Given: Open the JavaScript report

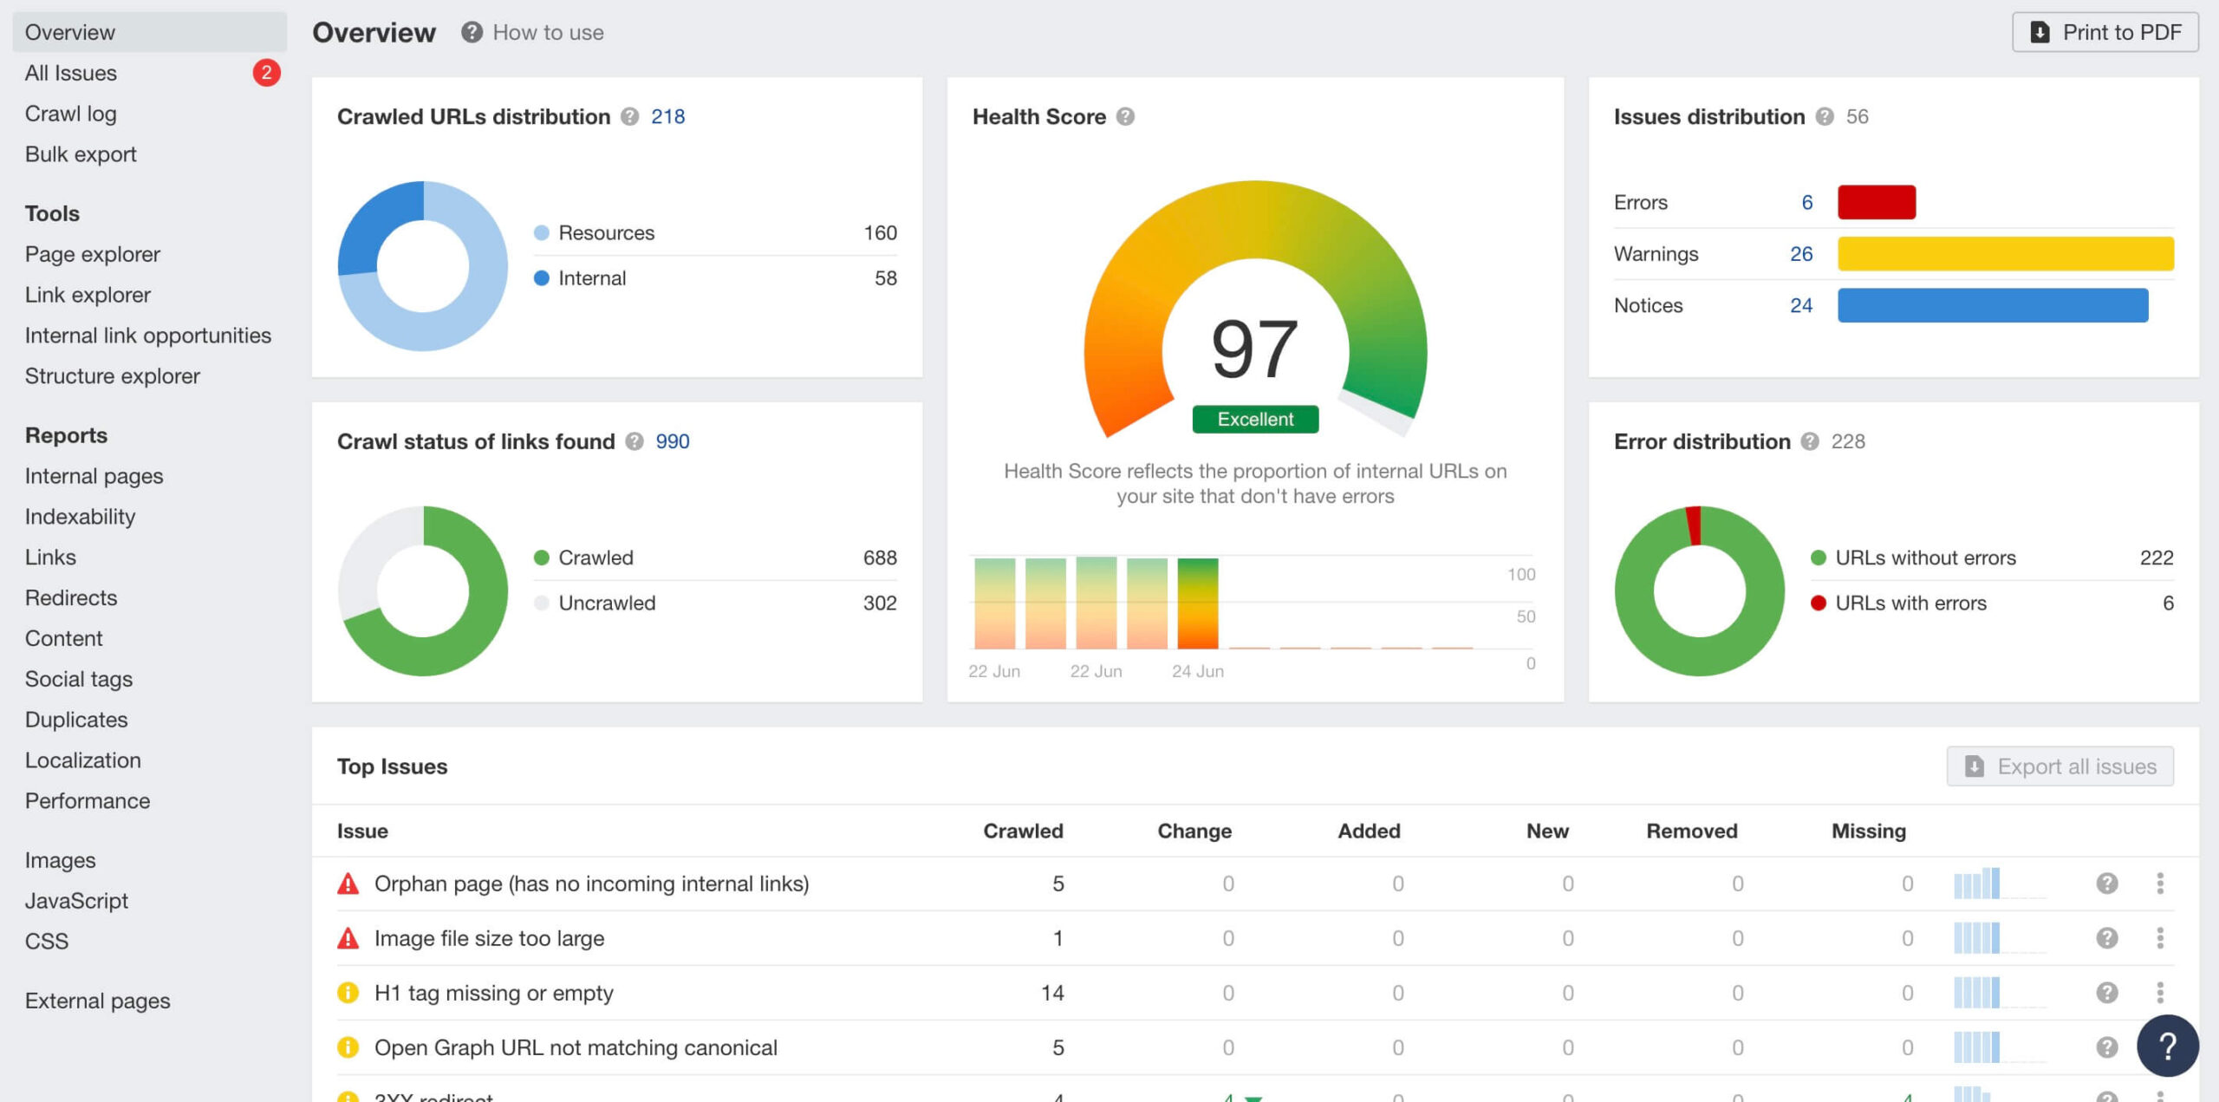Looking at the screenshot, I should [76, 901].
